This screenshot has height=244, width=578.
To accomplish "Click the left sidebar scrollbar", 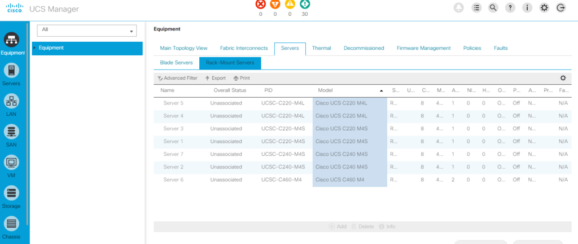I will tap(28, 124).
